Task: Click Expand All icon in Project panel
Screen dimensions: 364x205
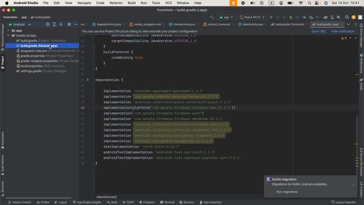Action: coord(54,24)
